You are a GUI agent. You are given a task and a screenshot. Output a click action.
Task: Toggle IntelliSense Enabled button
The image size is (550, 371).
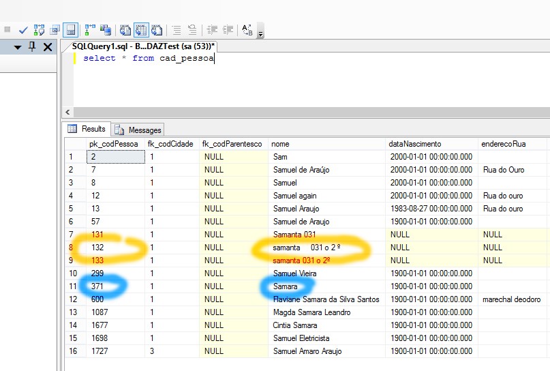pos(70,30)
